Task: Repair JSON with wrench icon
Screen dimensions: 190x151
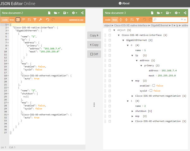Action: coord(40,20)
